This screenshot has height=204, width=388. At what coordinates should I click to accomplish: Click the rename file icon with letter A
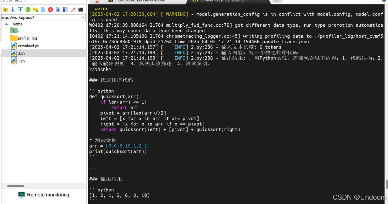coord(58,10)
